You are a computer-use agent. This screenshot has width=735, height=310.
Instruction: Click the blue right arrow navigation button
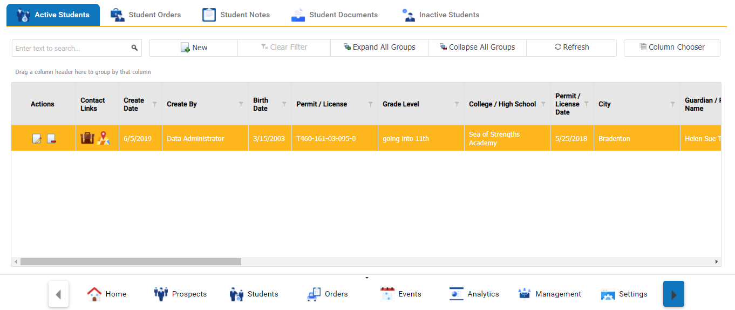point(673,294)
